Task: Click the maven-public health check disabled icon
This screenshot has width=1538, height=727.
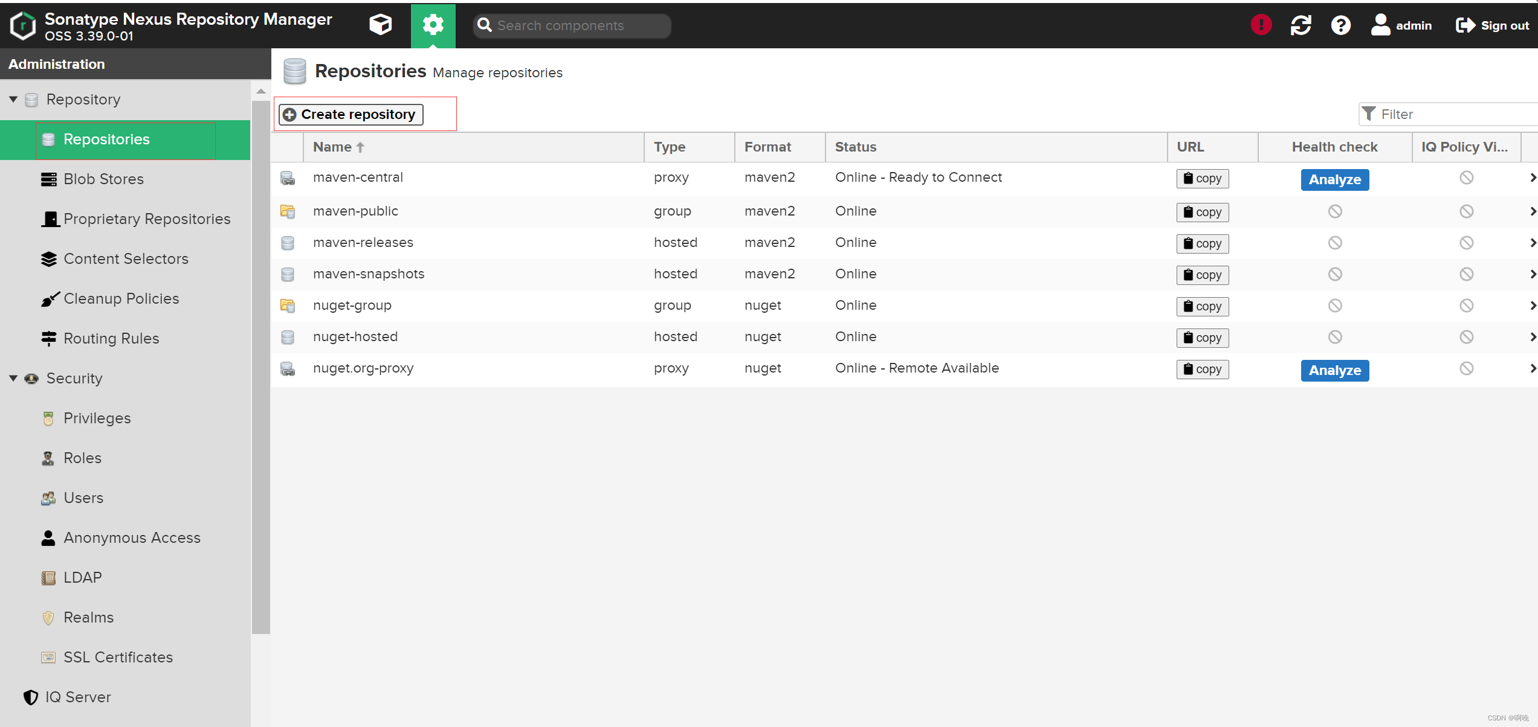Action: click(x=1335, y=212)
